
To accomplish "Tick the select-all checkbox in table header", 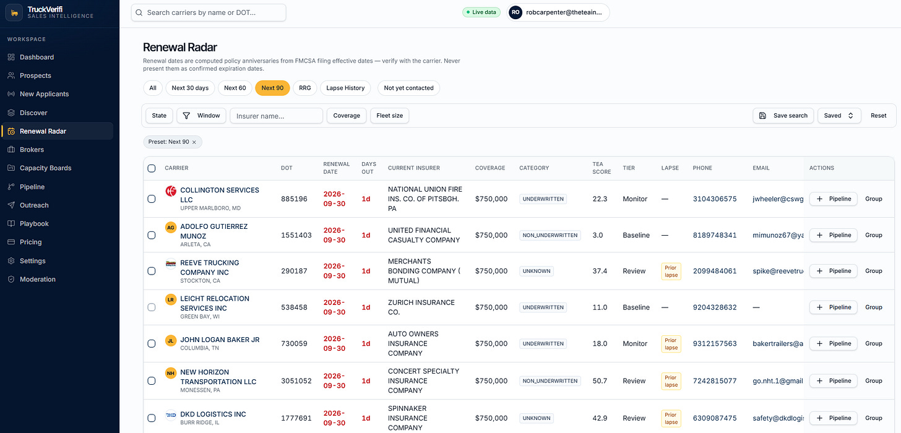I will (x=152, y=168).
